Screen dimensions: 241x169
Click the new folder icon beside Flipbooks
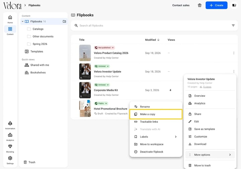pos(64,21)
